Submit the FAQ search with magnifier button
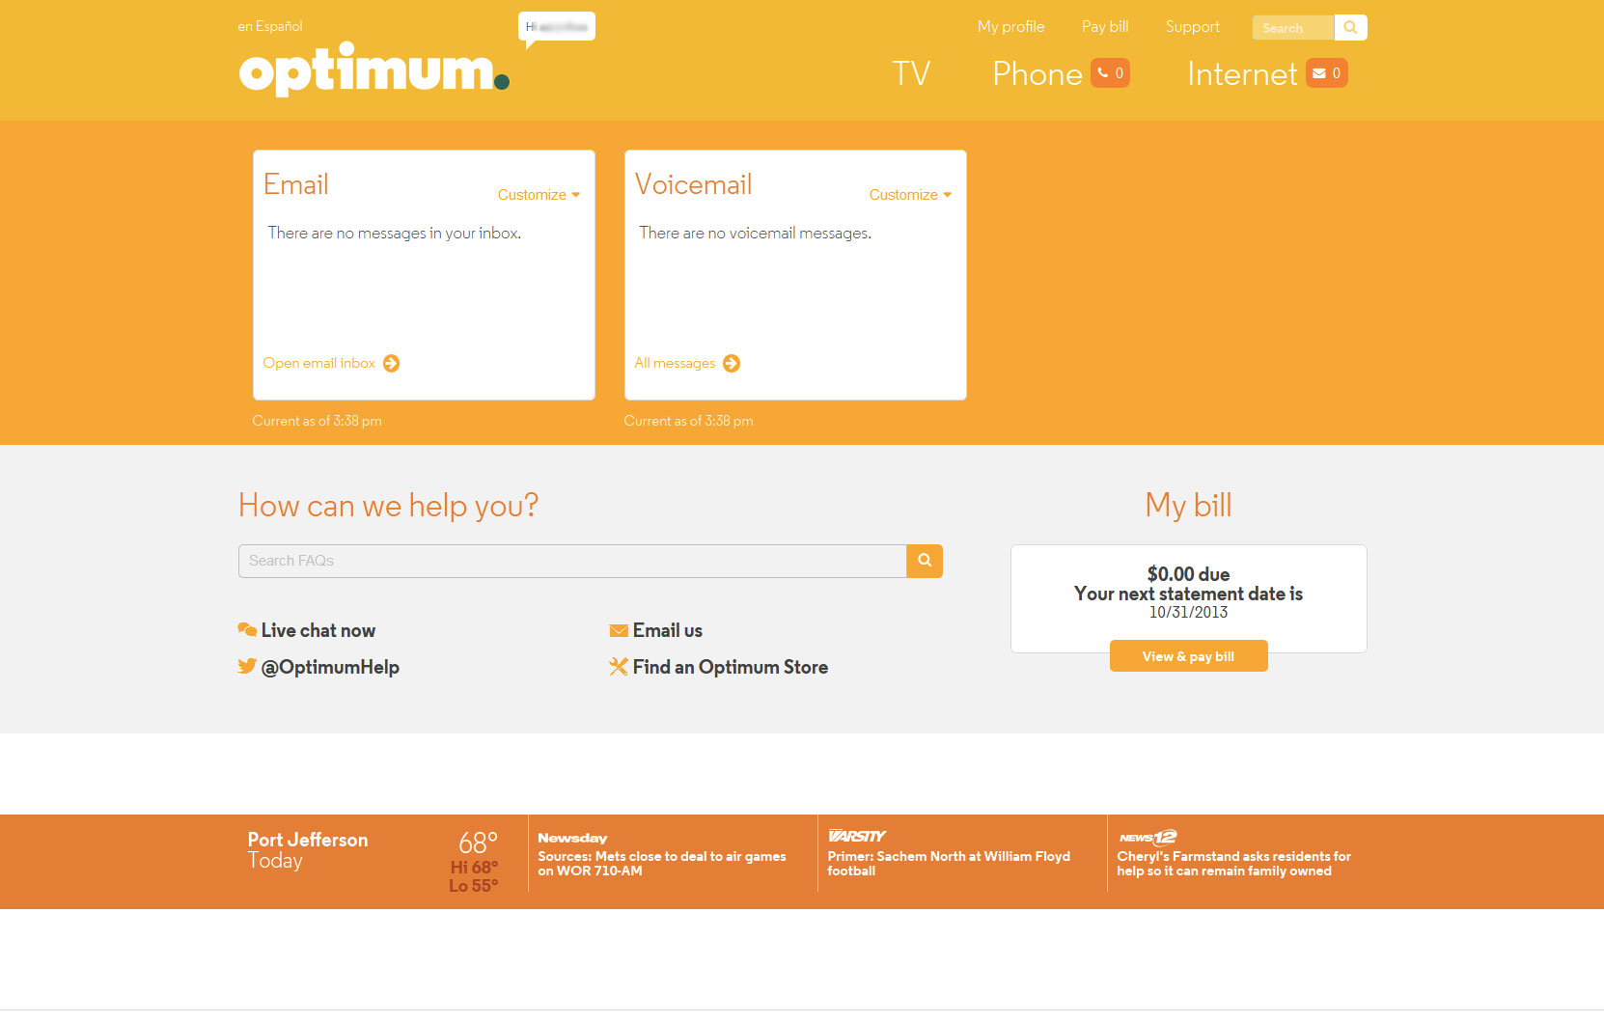The height and width of the screenshot is (1023, 1604). coord(925,561)
